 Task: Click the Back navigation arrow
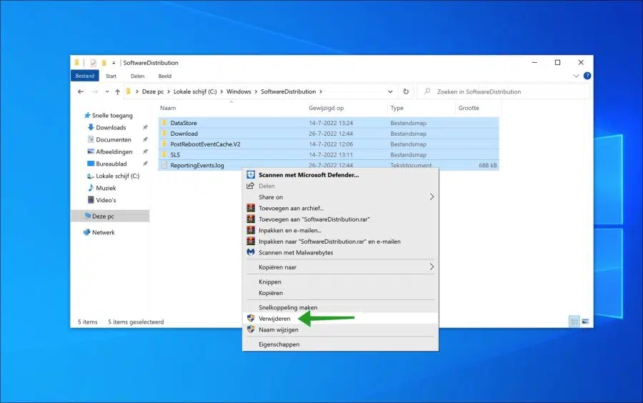[81, 92]
